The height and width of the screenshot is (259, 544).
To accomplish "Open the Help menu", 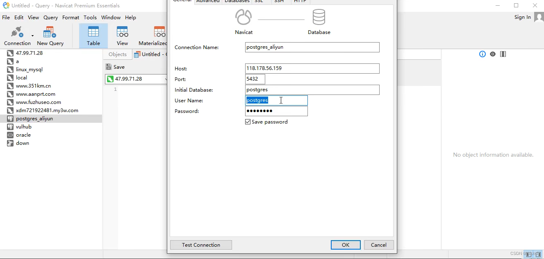I will [x=130, y=18].
